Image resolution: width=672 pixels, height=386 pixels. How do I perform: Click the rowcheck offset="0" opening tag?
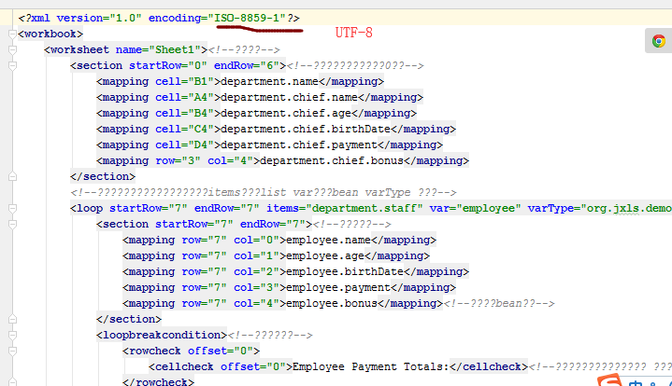tap(192, 351)
